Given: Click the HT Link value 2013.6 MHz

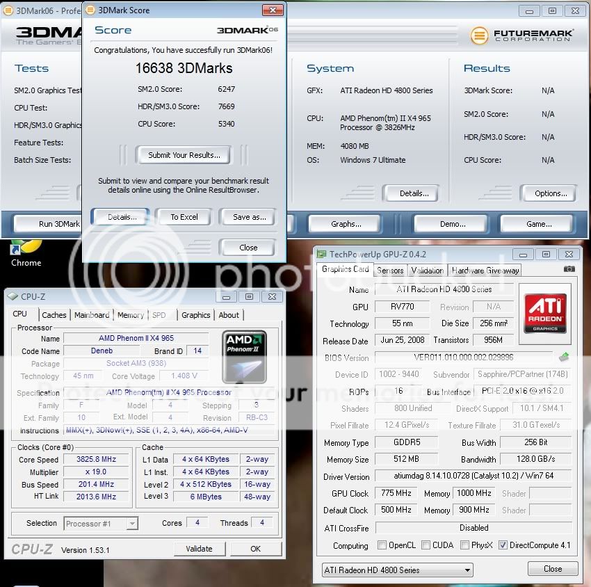Looking at the screenshot, I should coord(96,497).
